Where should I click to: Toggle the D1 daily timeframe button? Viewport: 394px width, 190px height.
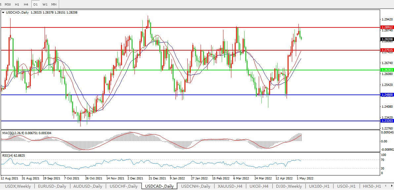(x=35, y=4)
